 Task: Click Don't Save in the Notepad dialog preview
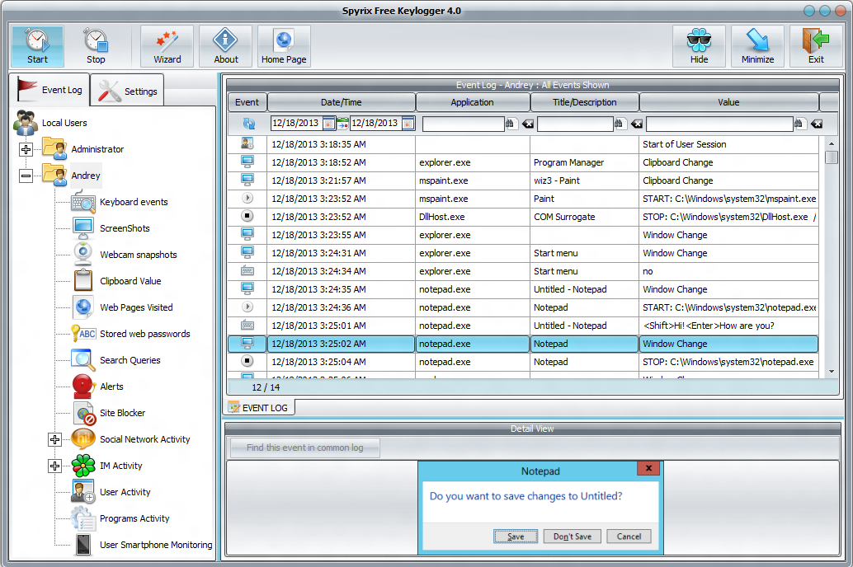click(573, 537)
